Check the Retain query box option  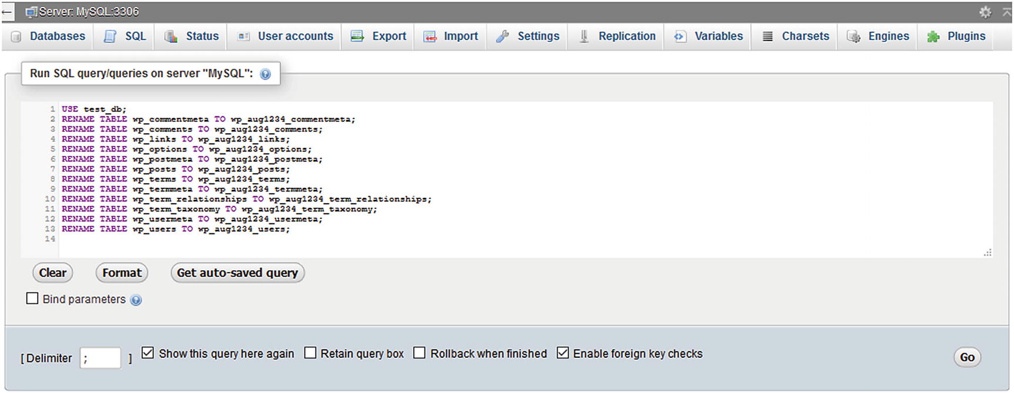coord(310,353)
